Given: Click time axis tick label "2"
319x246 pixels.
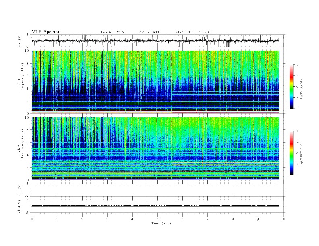Looking at the screenshot, I should click(x=82, y=219).
